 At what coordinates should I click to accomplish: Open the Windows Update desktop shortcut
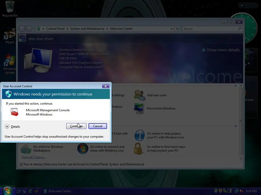point(10,64)
